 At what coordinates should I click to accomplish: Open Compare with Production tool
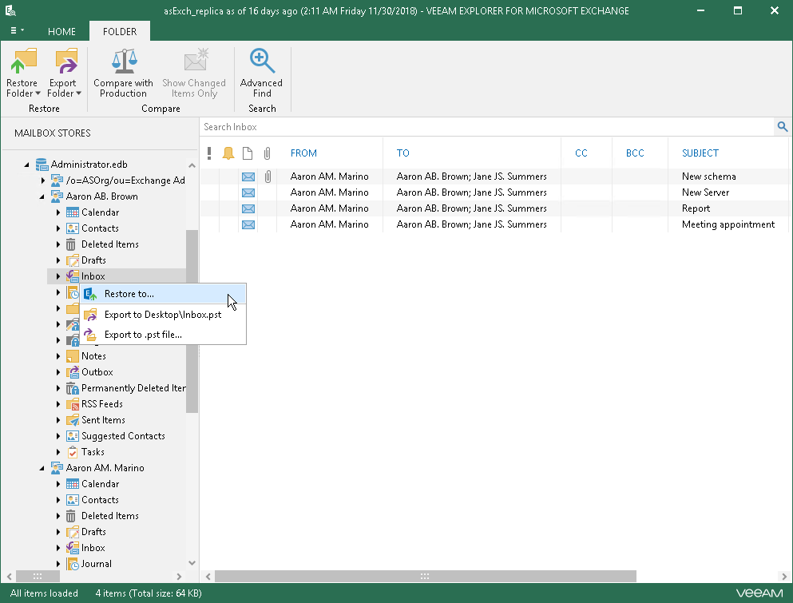124,73
